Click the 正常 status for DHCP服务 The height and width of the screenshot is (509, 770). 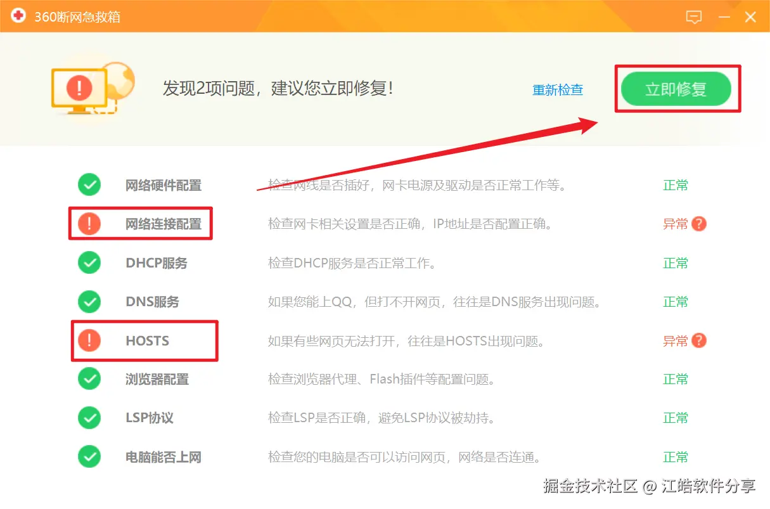[676, 263]
